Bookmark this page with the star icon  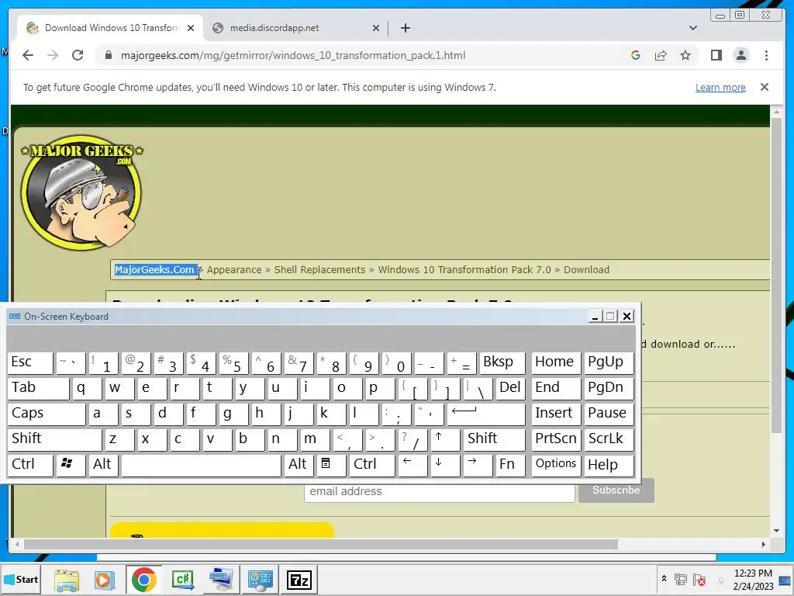[685, 55]
